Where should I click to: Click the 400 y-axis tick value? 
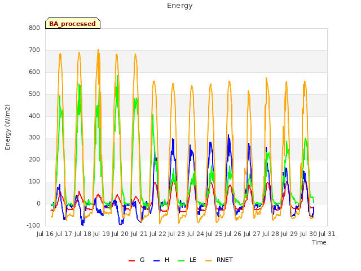[34, 116]
